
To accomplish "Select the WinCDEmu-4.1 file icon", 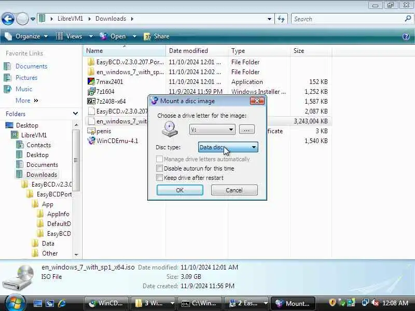I will tap(91, 140).
